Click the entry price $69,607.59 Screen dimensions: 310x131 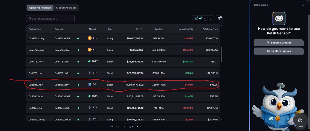(x=212, y=38)
